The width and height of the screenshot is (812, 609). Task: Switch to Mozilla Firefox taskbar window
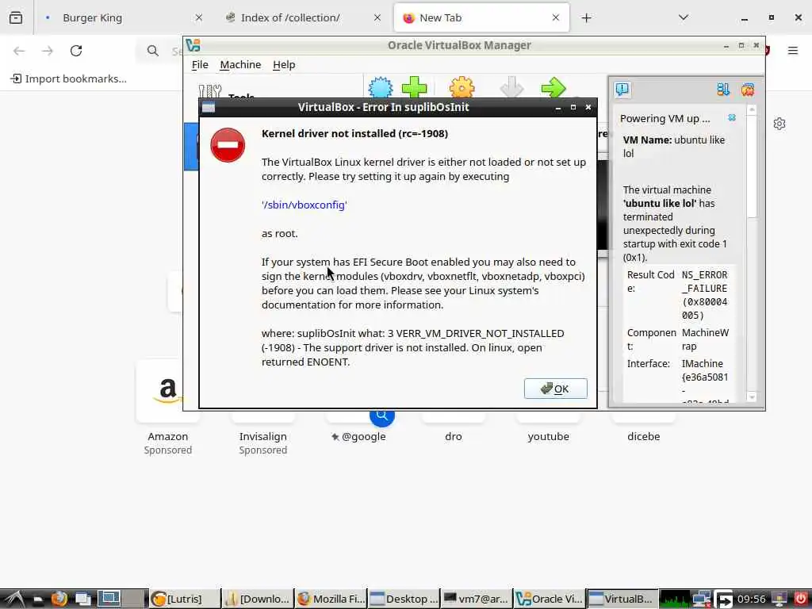coord(331,599)
